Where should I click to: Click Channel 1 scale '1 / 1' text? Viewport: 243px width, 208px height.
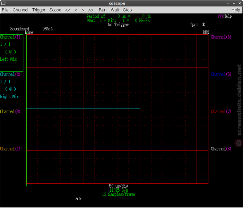tap(5, 44)
